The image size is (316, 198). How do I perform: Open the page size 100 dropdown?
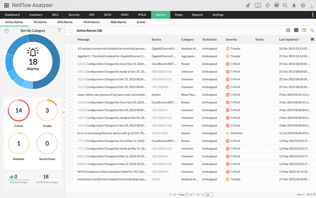coord(209,195)
